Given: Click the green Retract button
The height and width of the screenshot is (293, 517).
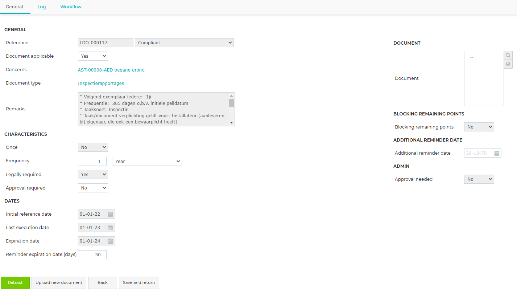Looking at the screenshot, I should pyautogui.click(x=15, y=283).
